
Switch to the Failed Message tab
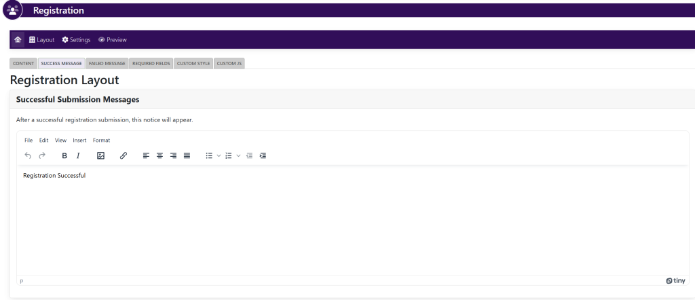pos(107,63)
